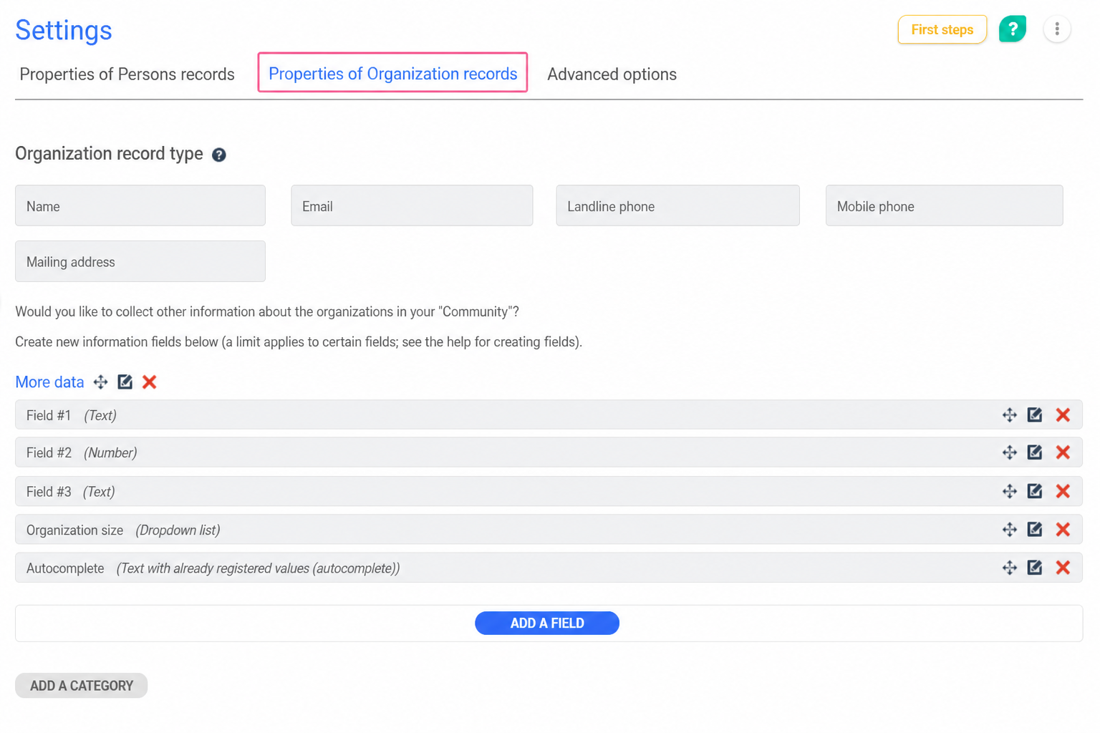1100x733 pixels.
Task: Click move handle for Field #3
Action: (1010, 491)
